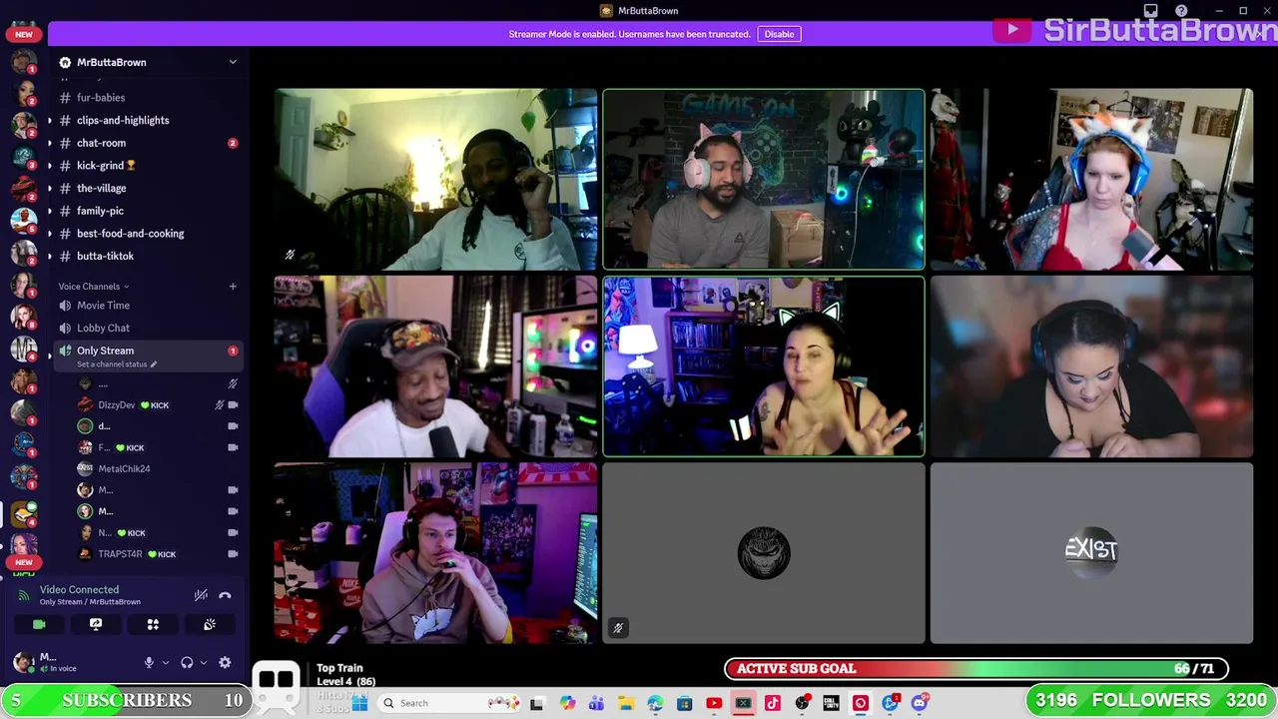The image size is (1278, 719).
Task: Click the taskbar Search box
Action: [x=447, y=703]
